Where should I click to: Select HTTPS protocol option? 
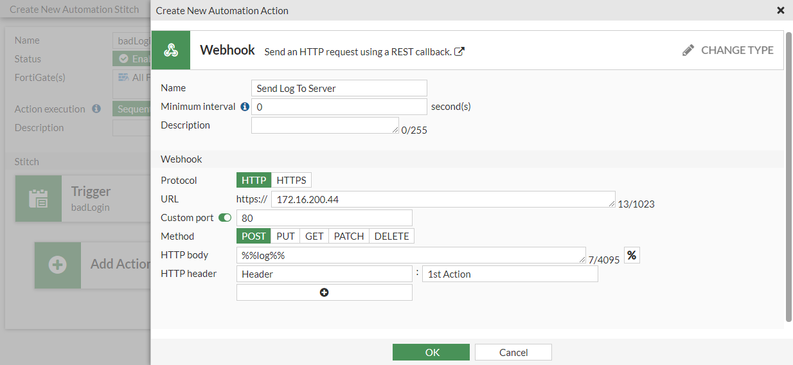point(291,181)
